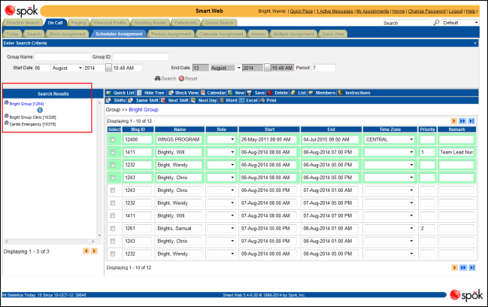Open Bright Group [1264] in results
The height and width of the screenshot is (307, 488).
(x=26, y=104)
